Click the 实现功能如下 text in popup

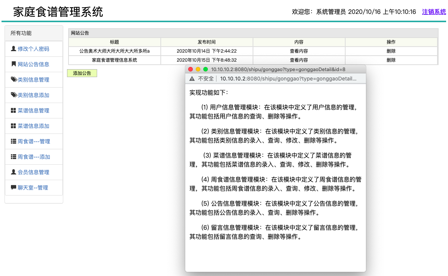click(x=209, y=93)
